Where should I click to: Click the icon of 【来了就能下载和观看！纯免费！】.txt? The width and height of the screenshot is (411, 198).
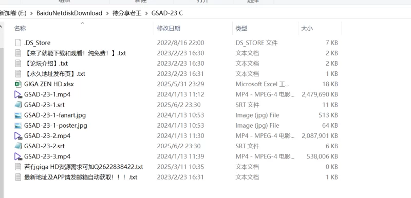point(18,53)
